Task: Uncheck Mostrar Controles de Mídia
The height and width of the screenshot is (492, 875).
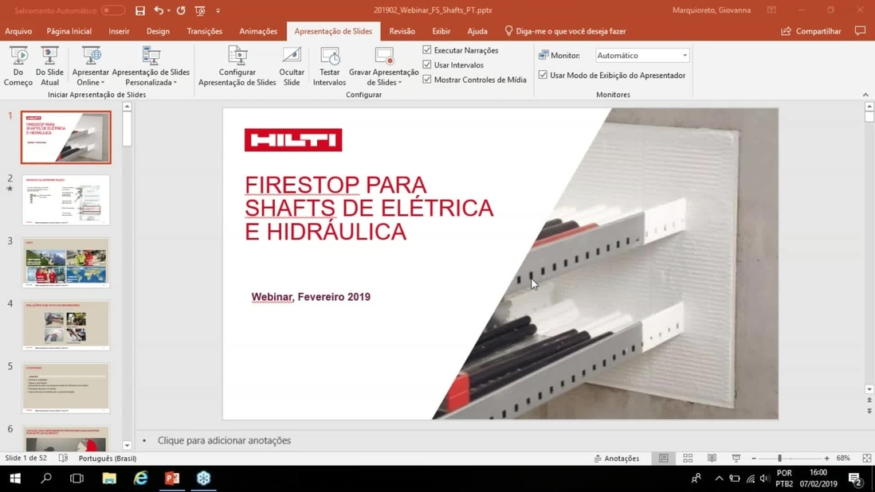Action: coord(427,80)
